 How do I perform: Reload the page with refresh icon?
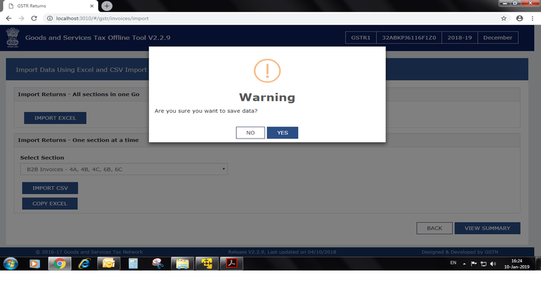(x=38, y=18)
